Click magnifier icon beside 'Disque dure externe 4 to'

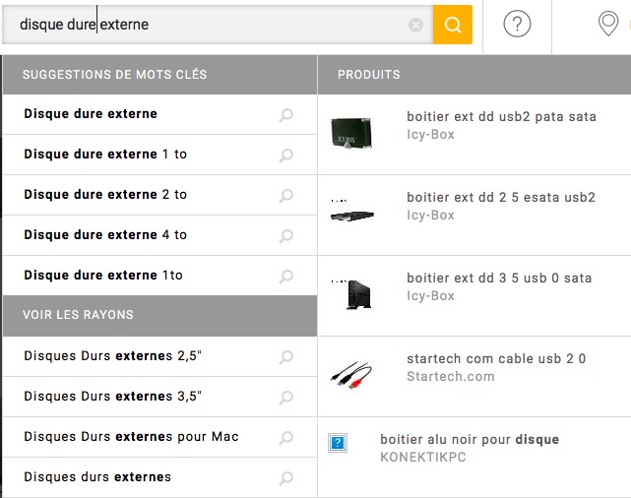coord(286,236)
